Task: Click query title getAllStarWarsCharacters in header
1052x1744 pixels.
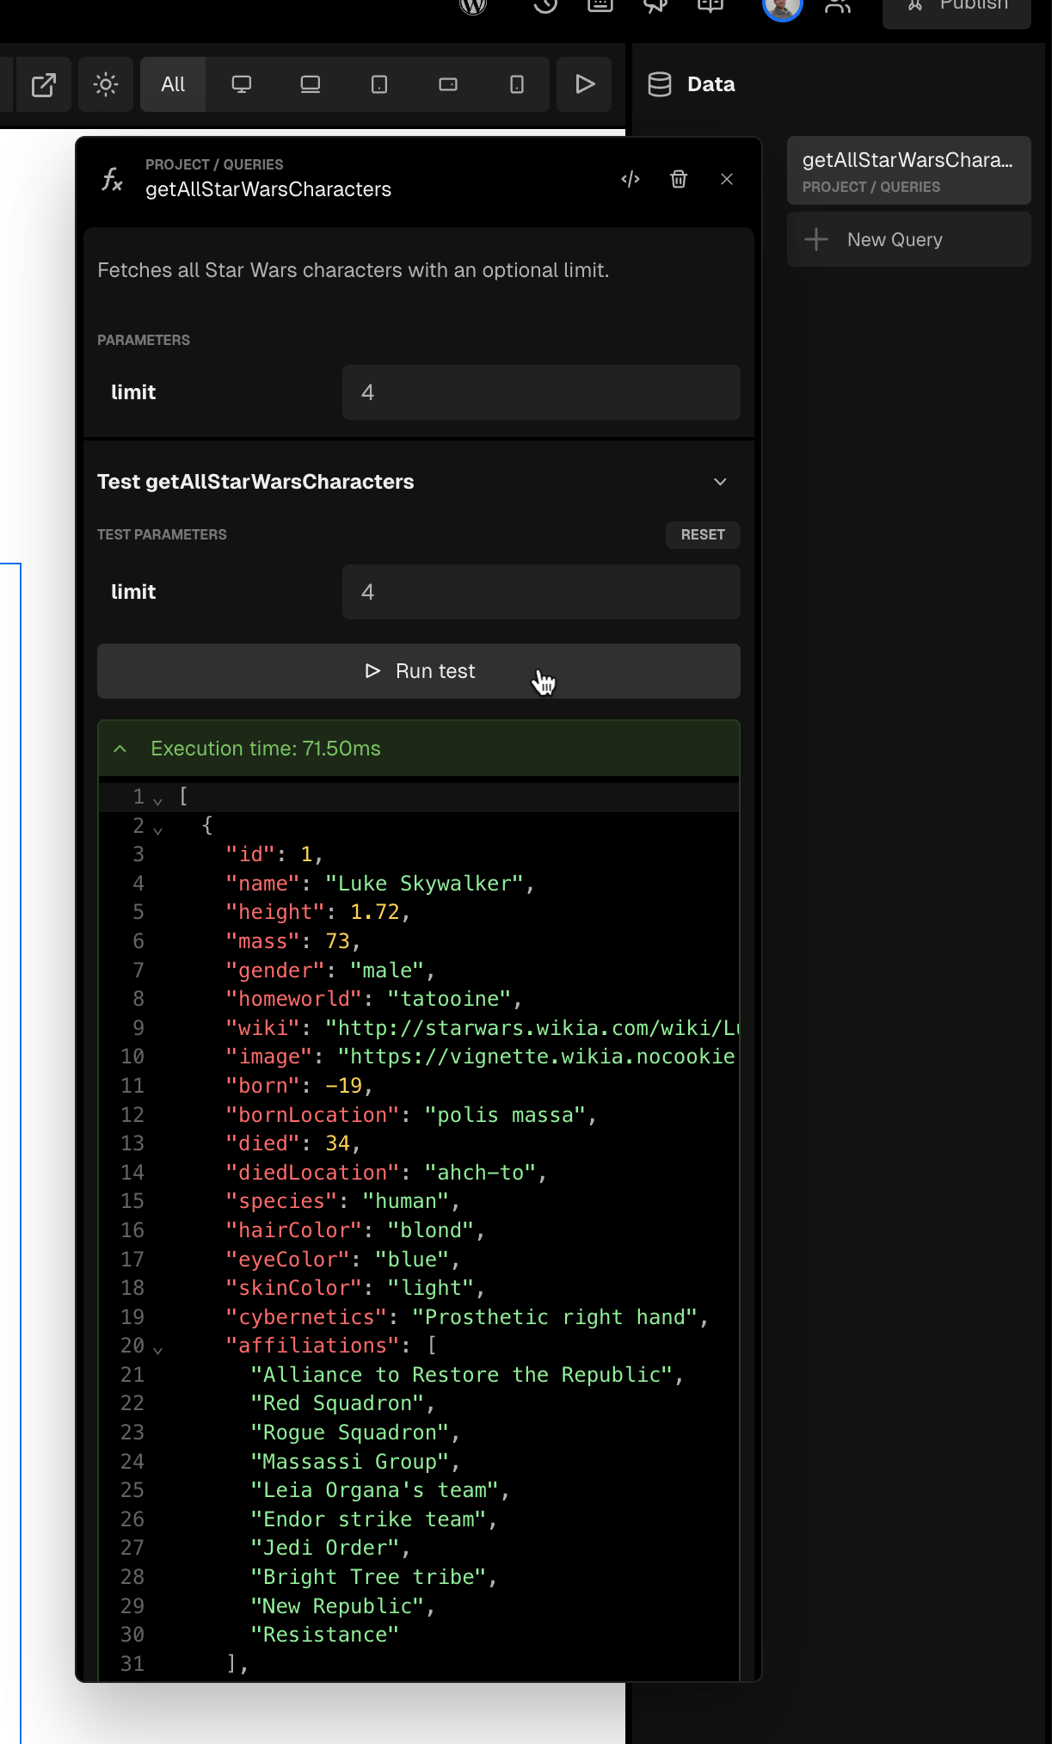Action: point(268,189)
